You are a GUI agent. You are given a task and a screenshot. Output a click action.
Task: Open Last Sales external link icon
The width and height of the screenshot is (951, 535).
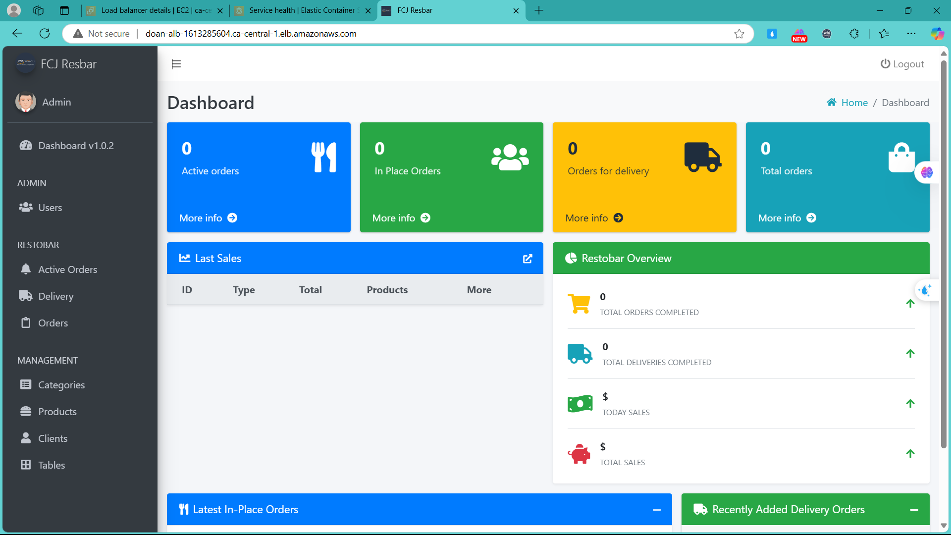coord(528,259)
